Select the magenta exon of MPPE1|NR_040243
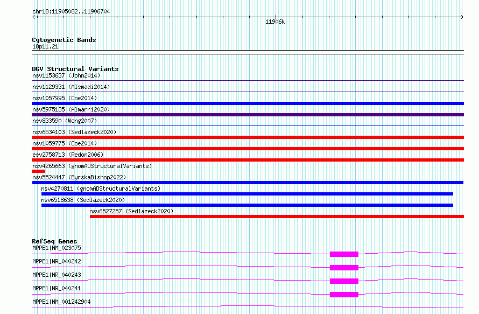Screen dimensions: 479x314 pos(344,281)
